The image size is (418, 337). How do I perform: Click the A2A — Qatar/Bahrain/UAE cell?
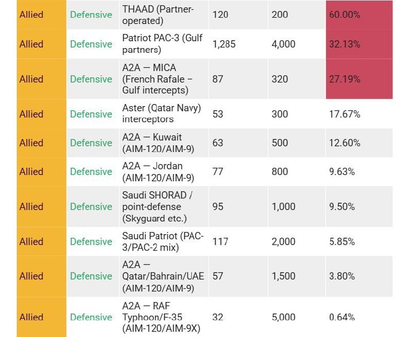pyautogui.click(x=162, y=276)
